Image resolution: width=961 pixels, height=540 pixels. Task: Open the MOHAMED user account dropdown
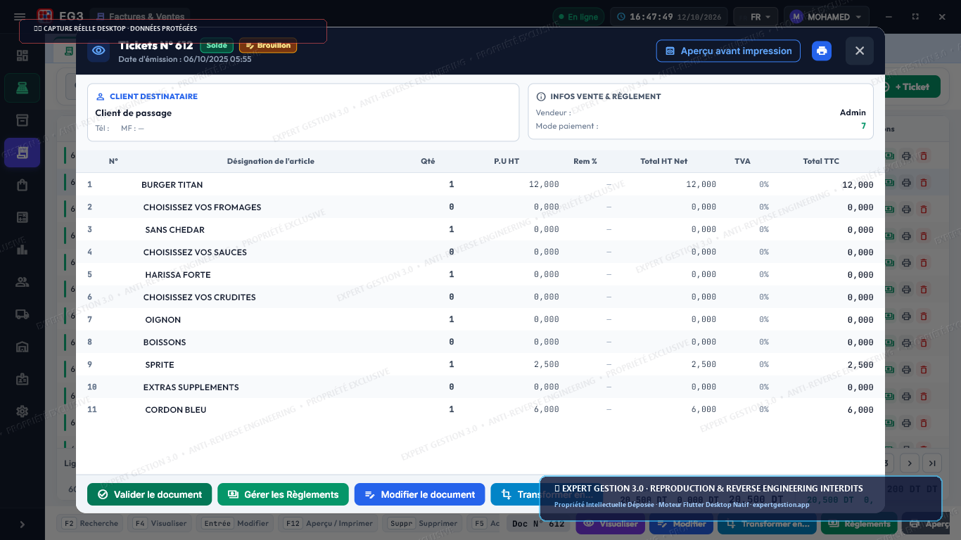tap(827, 17)
